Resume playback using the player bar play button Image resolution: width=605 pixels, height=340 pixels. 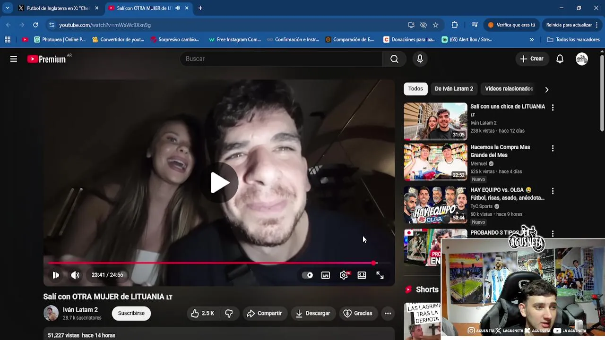pyautogui.click(x=56, y=275)
